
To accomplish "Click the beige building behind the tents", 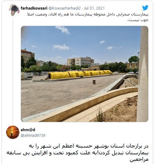I will point(80,61).
